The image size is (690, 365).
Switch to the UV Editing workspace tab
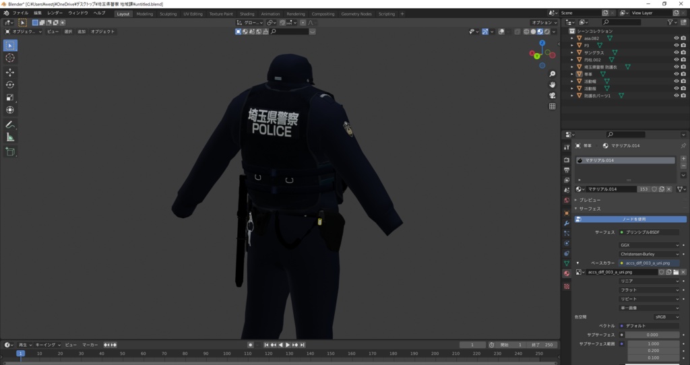[193, 14]
